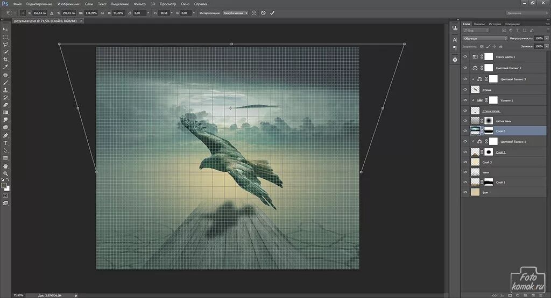Viewport: 551px width, 298px height.
Task: Select the Clone Stamp tool
Action: coord(5,90)
